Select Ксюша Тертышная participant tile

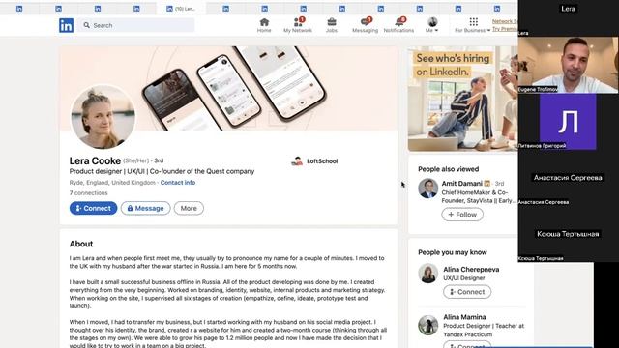point(568,234)
